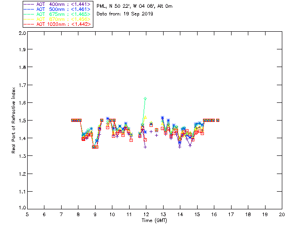Click the y-axis tick label 1.1
290x232 pixels.
[x=22, y=192]
